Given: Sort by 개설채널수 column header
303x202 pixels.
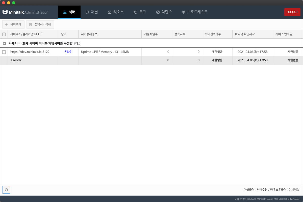Looking at the screenshot, I should coord(157,34).
